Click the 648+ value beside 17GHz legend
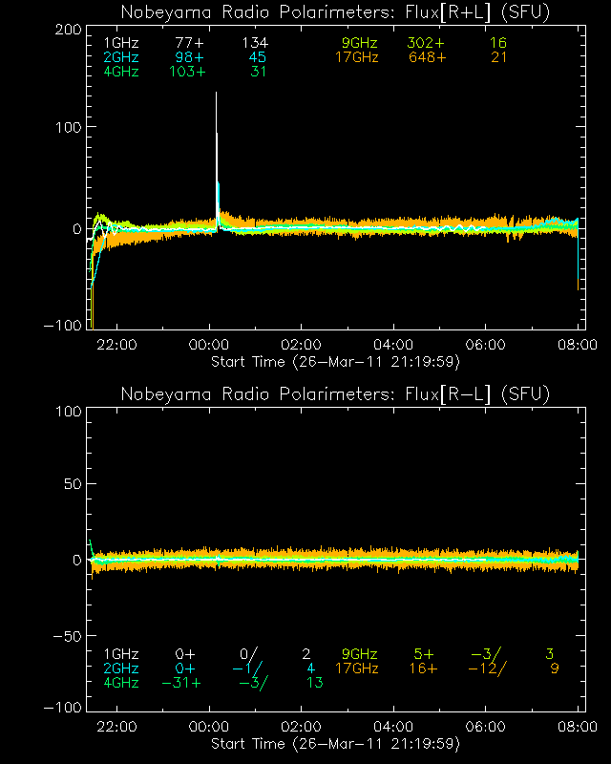Image resolution: width=611 pixels, height=764 pixels. pos(427,58)
